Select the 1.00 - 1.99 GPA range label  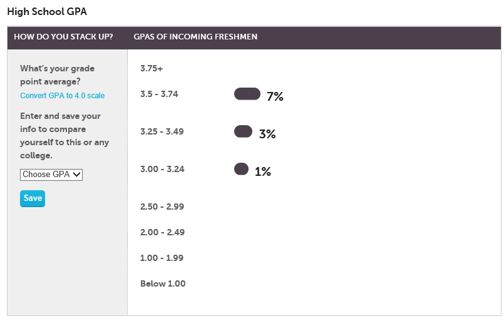(162, 258)
